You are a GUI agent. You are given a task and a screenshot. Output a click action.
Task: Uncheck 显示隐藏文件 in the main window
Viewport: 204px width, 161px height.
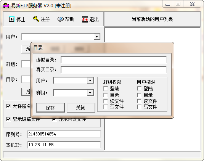click(8, 119)
